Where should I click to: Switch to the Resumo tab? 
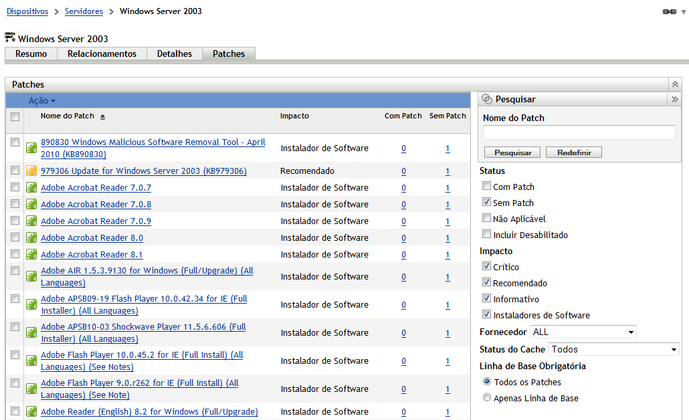click(x=31, y=54)
